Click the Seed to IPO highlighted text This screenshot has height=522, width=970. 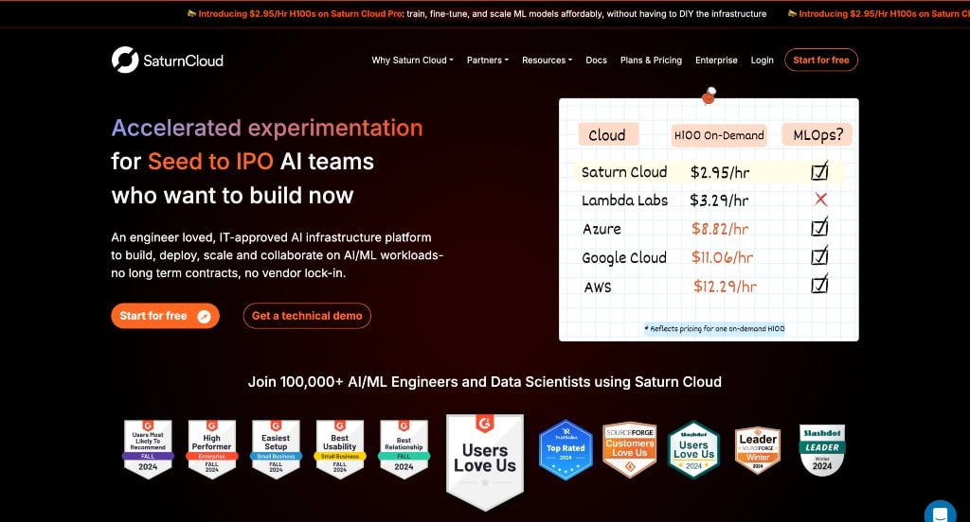(210, 161)
